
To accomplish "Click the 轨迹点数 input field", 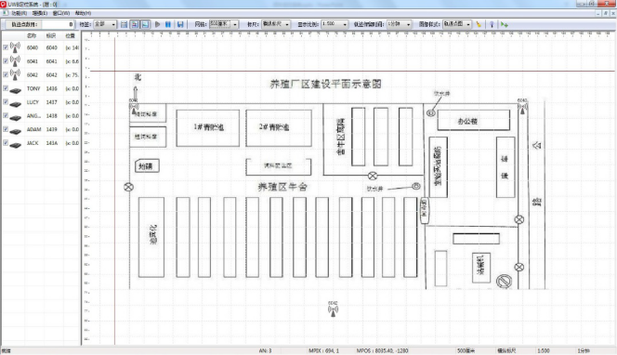I will (58, 24).
